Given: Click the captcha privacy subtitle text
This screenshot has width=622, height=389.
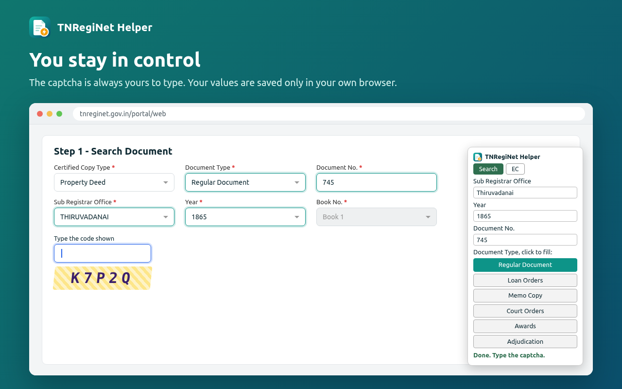Looking at the screenshot, I should click(x=213, y=83).
